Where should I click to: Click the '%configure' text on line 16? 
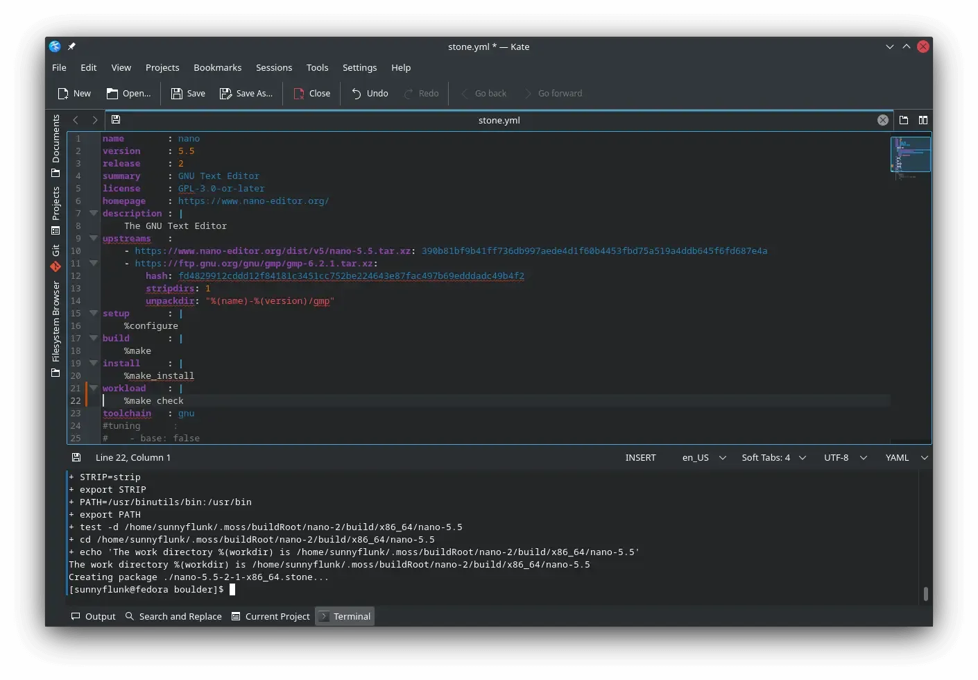[151, 326]
